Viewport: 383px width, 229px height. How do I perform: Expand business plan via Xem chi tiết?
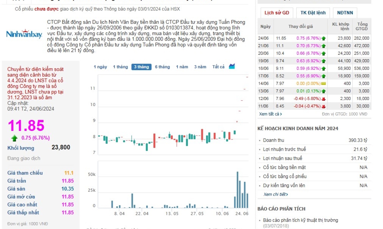(276, 194)
